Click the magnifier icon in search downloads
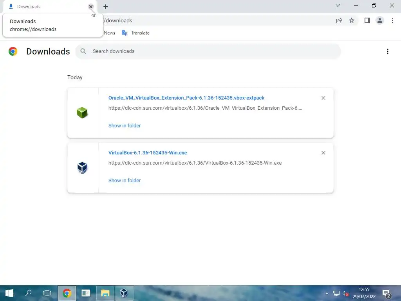 click(83, 51)
